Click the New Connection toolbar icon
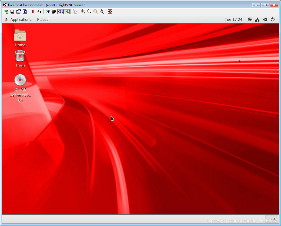The image size is (281, 226). (6, 12)
